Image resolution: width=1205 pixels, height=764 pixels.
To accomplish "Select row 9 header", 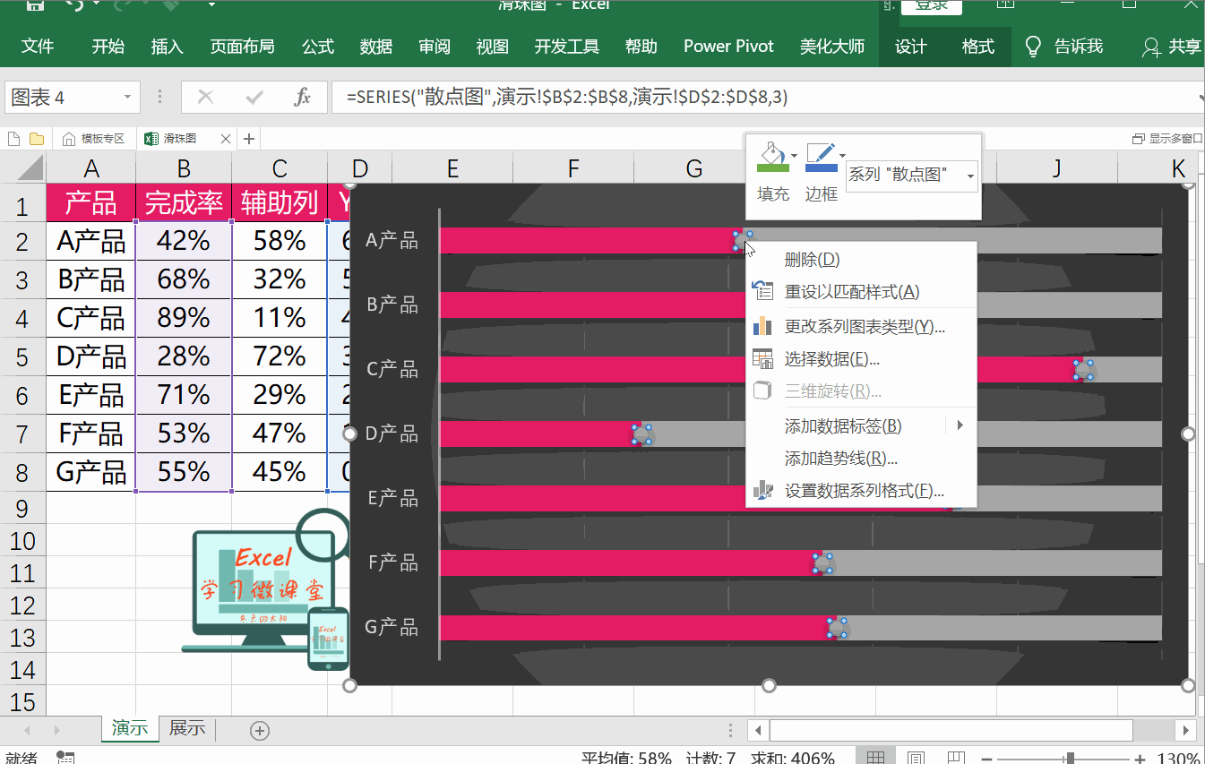I will [23, 509].
